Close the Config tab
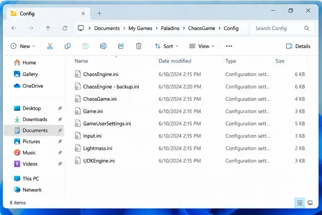This screenshot has height=215, width=322. [x=83, y=13]
